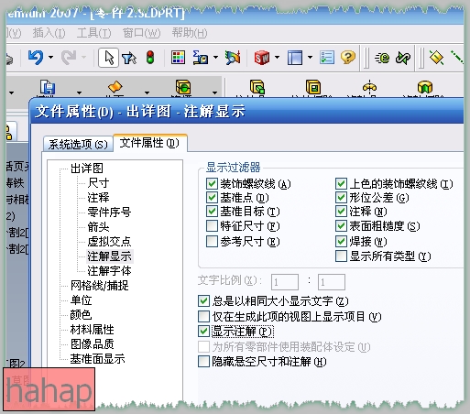Toggle 上色的装饰螺纹线 checkbox

341,184
